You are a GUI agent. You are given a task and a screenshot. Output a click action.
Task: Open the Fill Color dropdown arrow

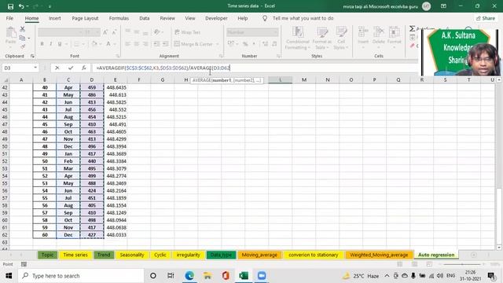pyautogui.click(x=100, y=44)
